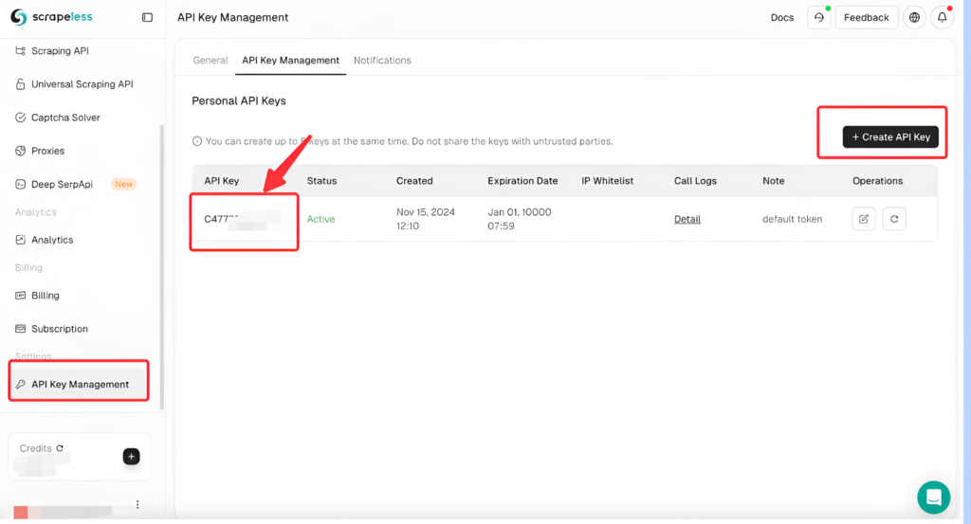Open the Docs link
This screenshot has width=971, height=524.
[x=782, y=18]
